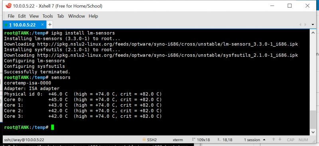Open the Window menu
The image size is (319, 146).
77,16
